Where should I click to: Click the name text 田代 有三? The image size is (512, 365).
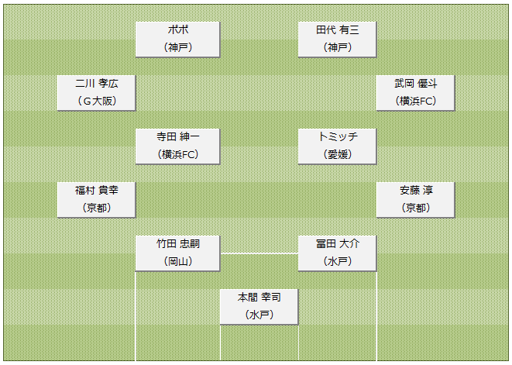[x=338, y=30]
